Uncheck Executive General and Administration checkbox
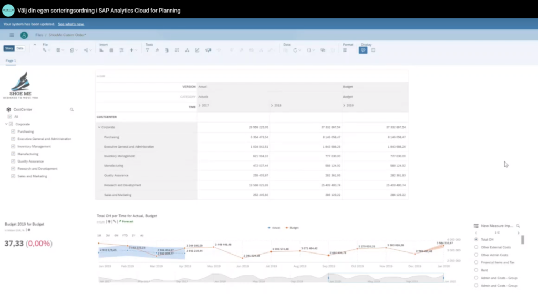This screenshot has width=538, height=294. (x=13, y=139)
